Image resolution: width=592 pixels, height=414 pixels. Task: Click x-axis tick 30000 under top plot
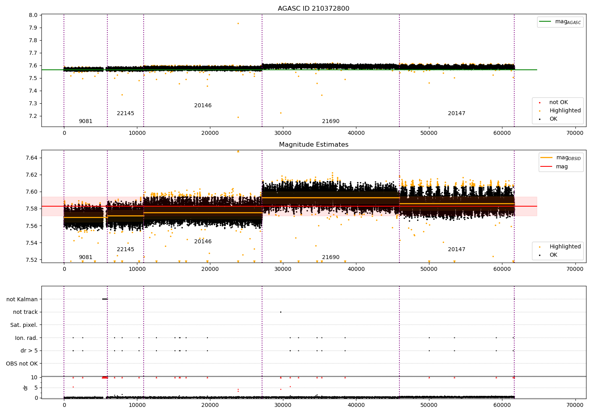(283, 133)
